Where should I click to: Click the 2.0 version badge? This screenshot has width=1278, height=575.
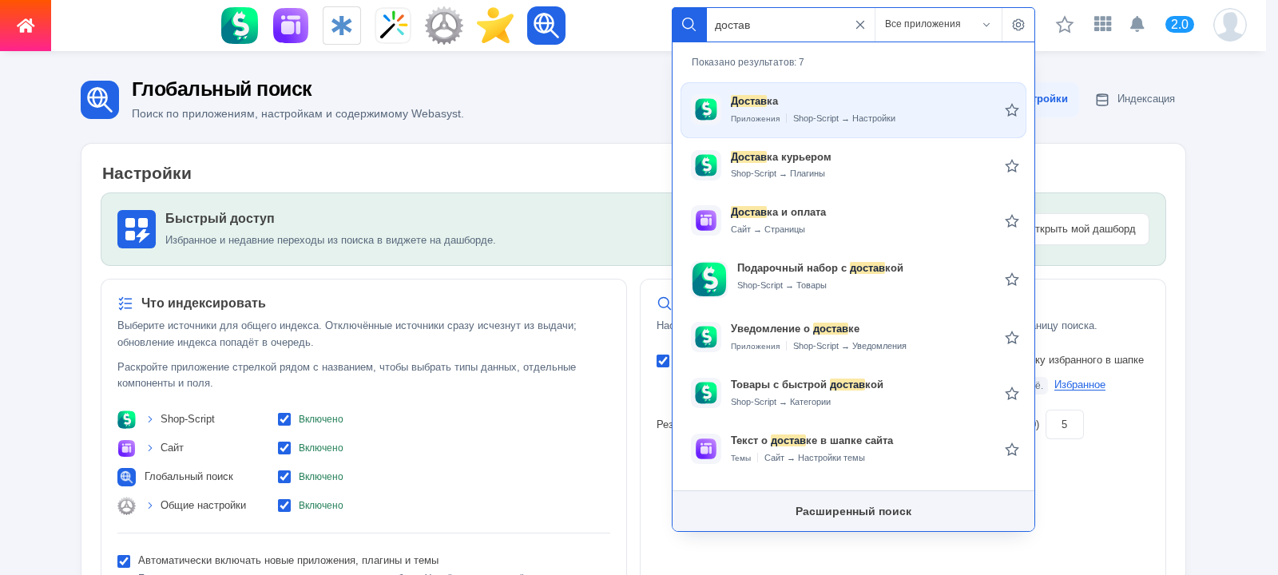(1180, 24)
